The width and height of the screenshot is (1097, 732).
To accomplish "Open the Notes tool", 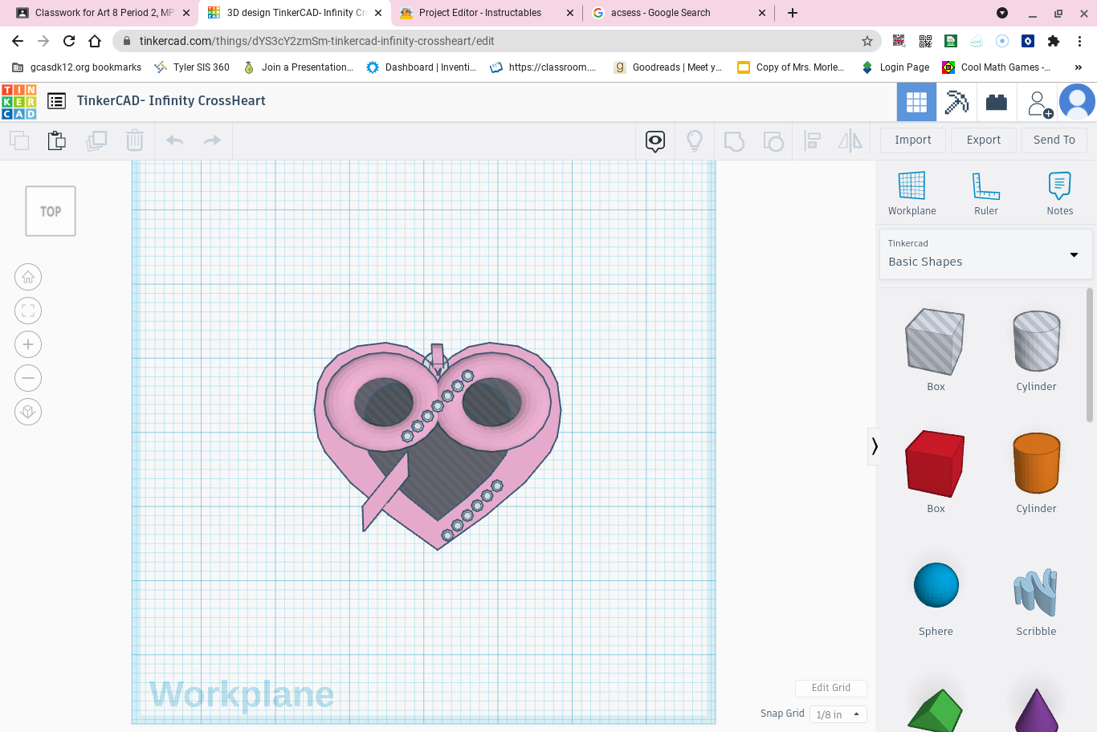I will coord(1059,193).
